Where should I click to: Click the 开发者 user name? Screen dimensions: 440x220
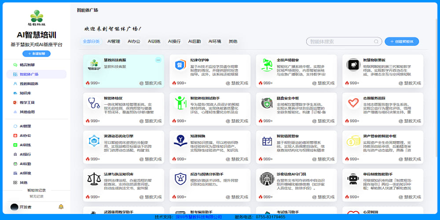coord(26,207)
